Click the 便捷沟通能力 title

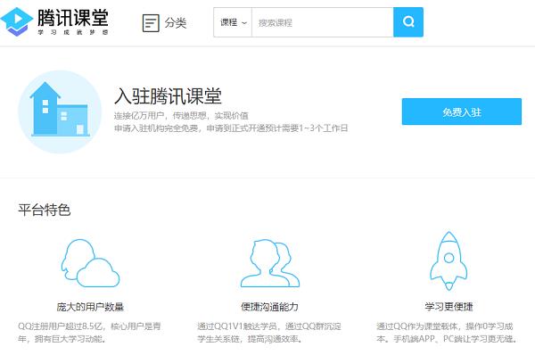click(x=269, y=307)
